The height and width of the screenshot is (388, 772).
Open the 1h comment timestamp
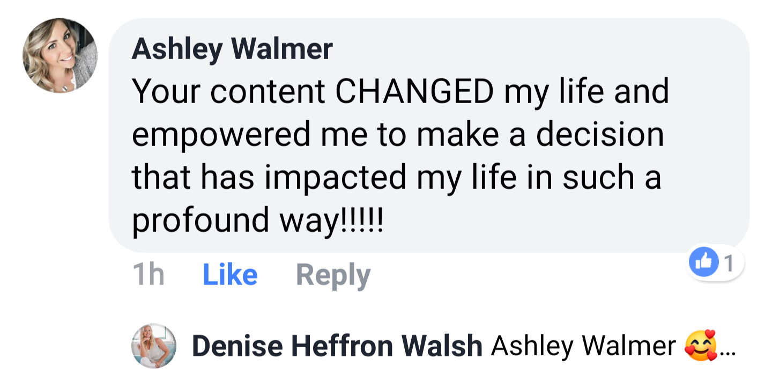[x=148, y=275]
